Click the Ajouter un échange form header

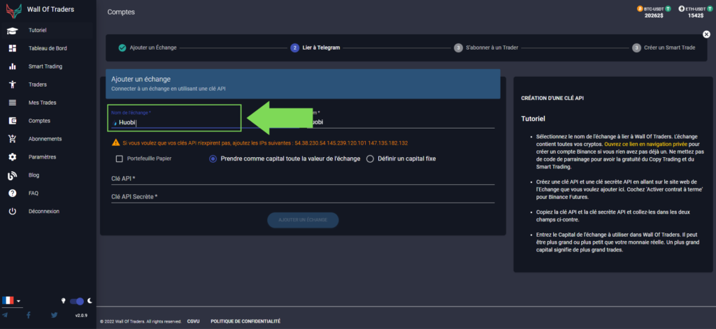[x=303, y=84]
